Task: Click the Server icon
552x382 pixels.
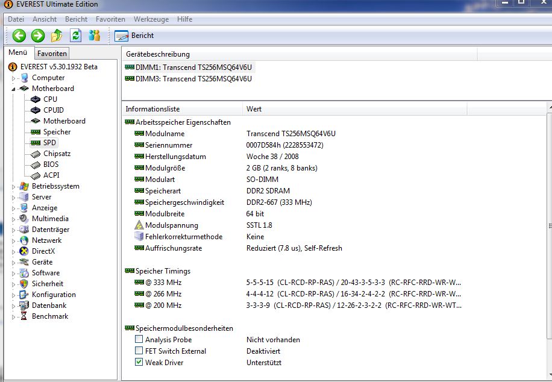Action: click(x=24, y=197)
